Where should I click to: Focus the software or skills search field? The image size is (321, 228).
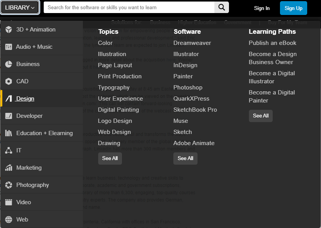[x=129, y=7]
